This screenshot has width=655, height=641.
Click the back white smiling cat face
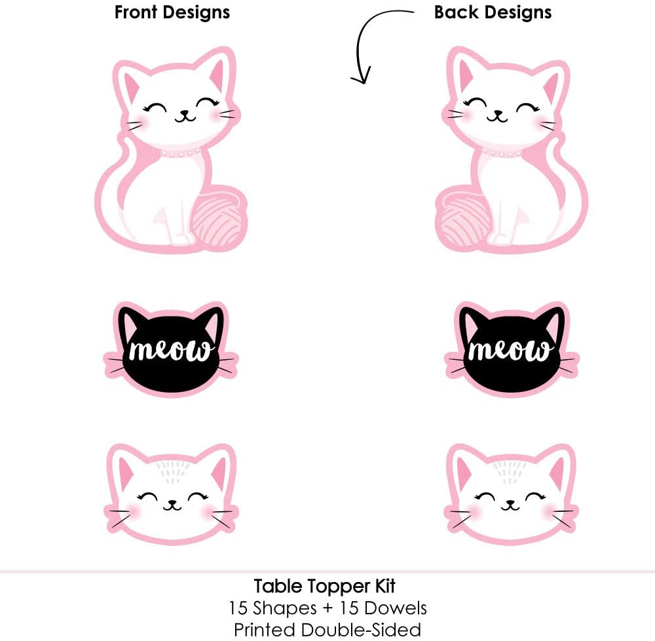pos(512,494)
